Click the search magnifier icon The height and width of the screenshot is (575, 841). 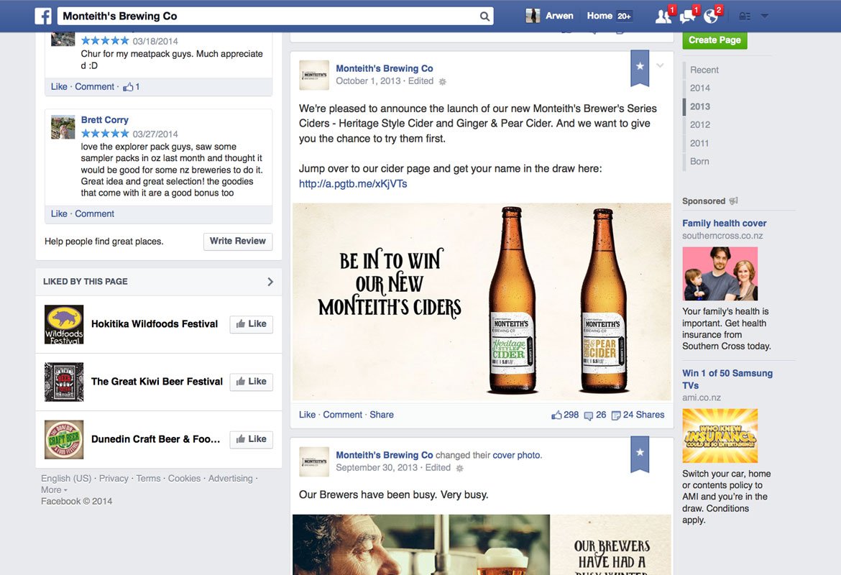click(x=484, y=17)
